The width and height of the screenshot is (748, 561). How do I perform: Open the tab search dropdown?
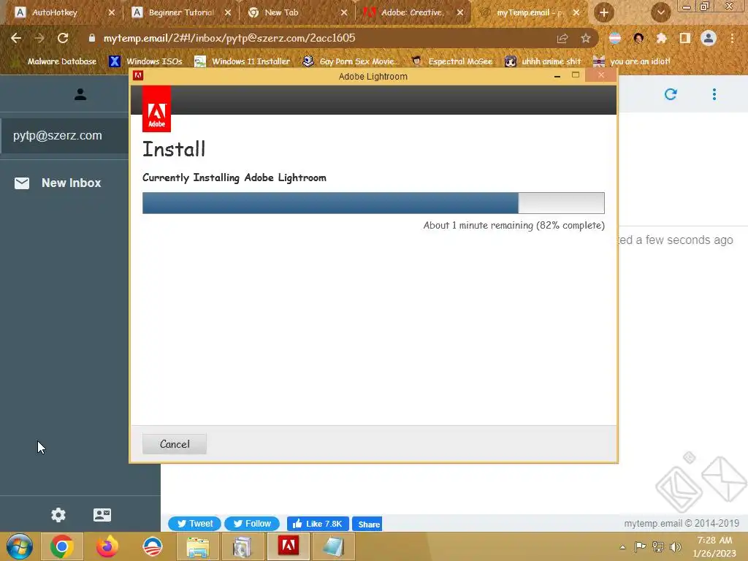click(x=660, y=12)
